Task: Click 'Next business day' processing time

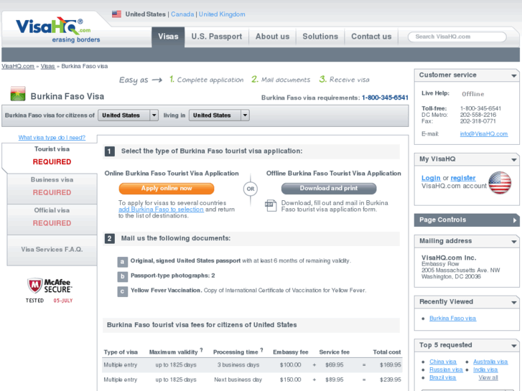Action: click(238, 380)
